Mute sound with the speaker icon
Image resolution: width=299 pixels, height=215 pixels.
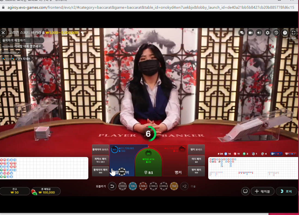click(259, 33)
